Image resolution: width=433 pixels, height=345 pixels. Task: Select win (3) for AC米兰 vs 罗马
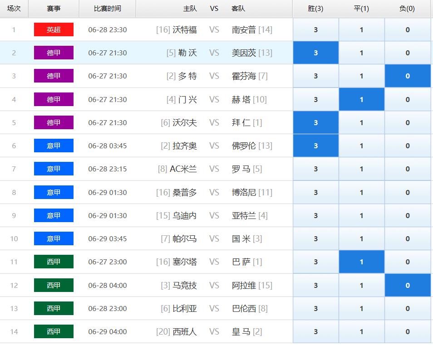click(315, 169)
